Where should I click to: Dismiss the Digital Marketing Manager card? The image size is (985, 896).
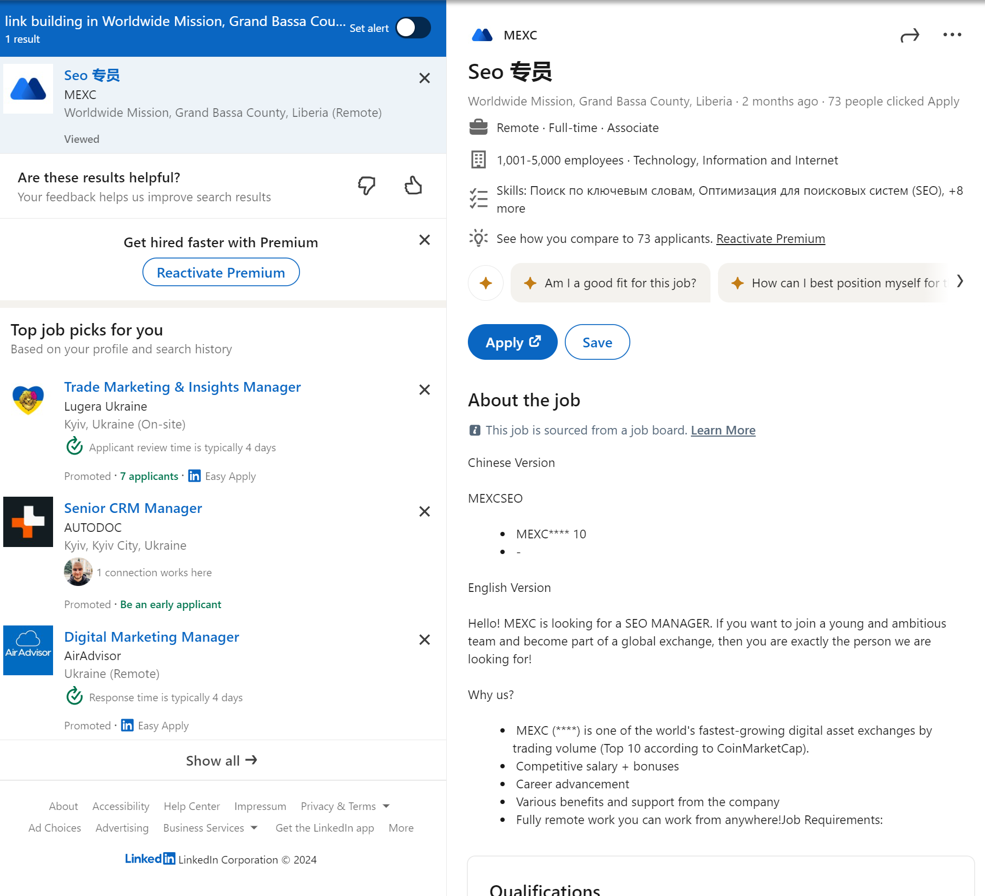tap(425, 640)
